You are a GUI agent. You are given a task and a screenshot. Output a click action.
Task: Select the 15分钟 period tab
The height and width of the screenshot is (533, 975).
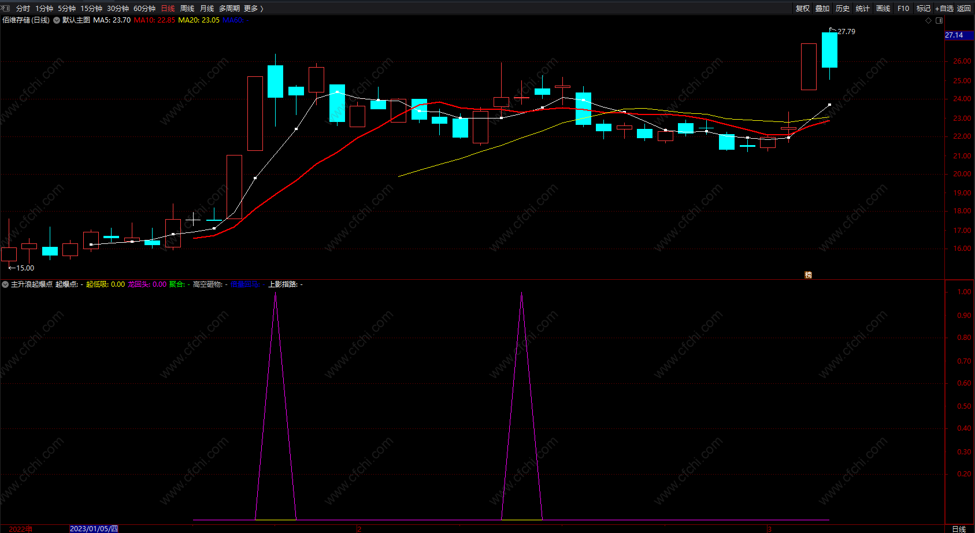pyautogui.click(x=91, y=8)
